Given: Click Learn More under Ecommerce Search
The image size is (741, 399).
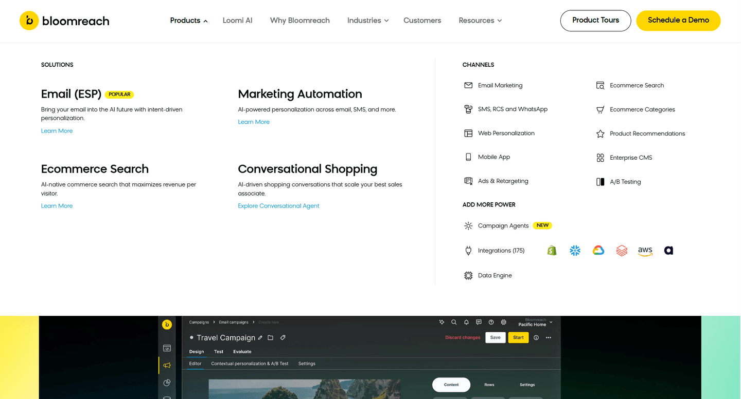Looking at the screenshot, I should pyautogui.click(x=57, y=206).
